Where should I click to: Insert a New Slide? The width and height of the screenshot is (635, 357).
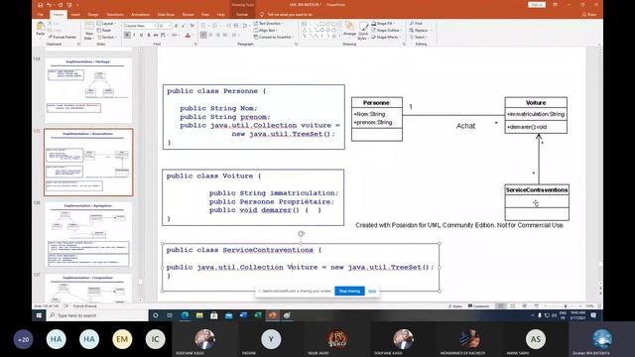[x=89, y=31]
